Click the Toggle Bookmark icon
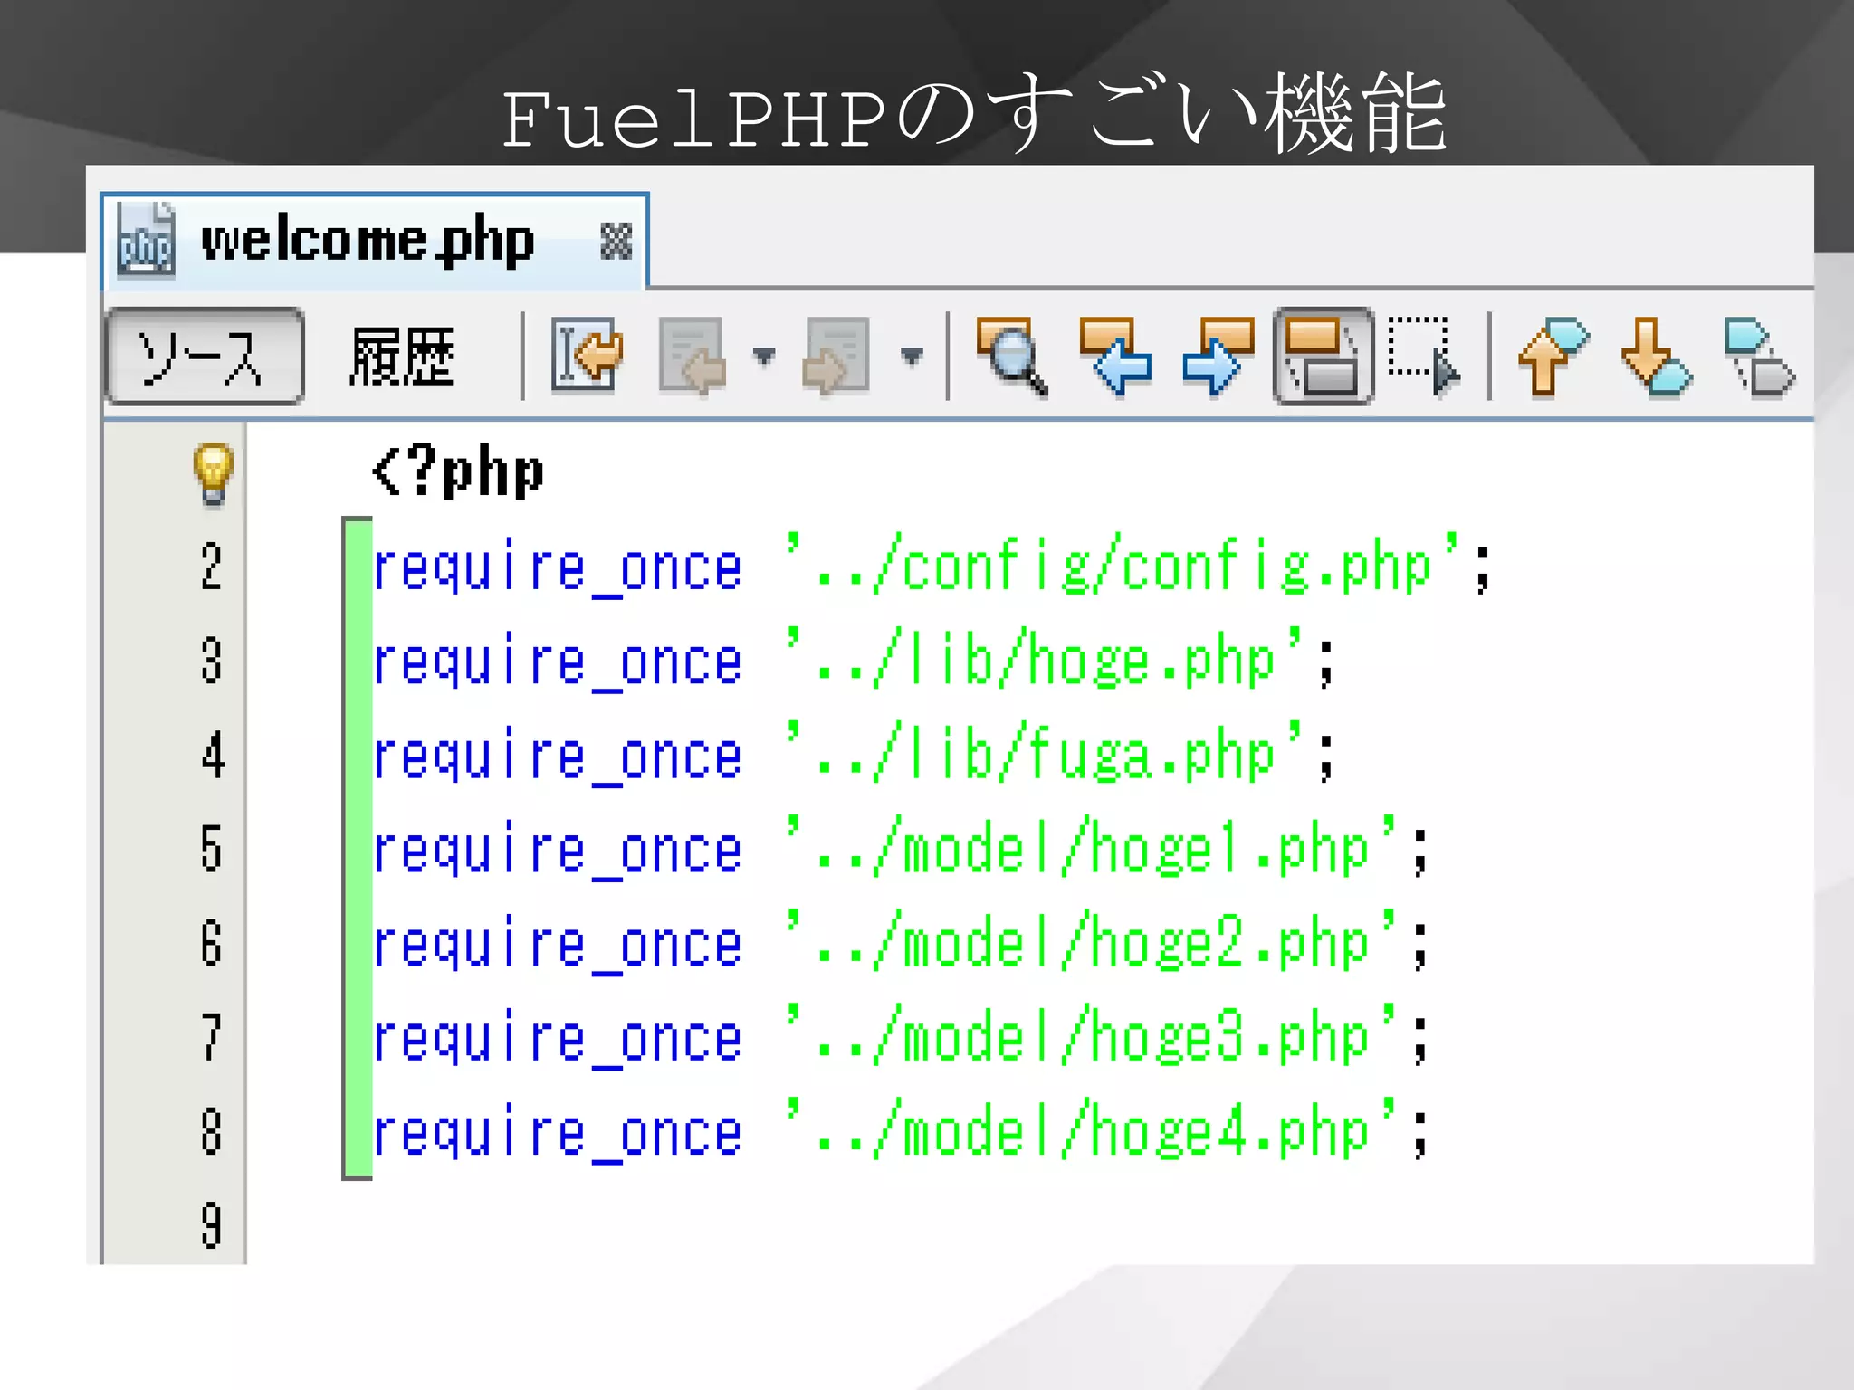This screenshot has height=1390, width=1854. tap(1759, 356)
